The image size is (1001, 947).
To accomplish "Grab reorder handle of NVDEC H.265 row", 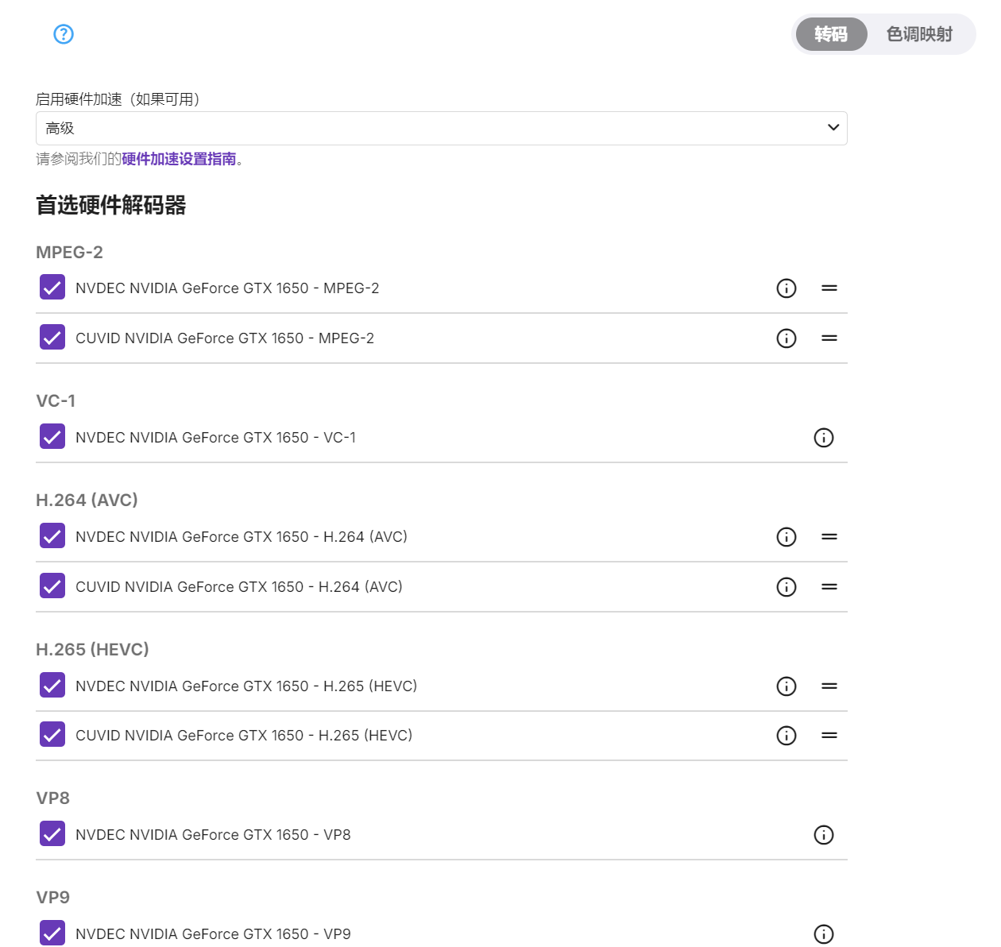I will [x=829, y=686].
